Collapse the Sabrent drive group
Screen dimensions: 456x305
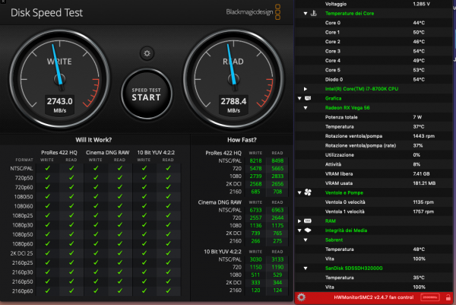tap(306, 240)
